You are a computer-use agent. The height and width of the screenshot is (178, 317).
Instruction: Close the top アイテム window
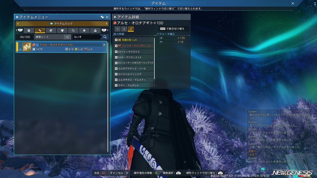pyautogui.click(x=293, y=3)
